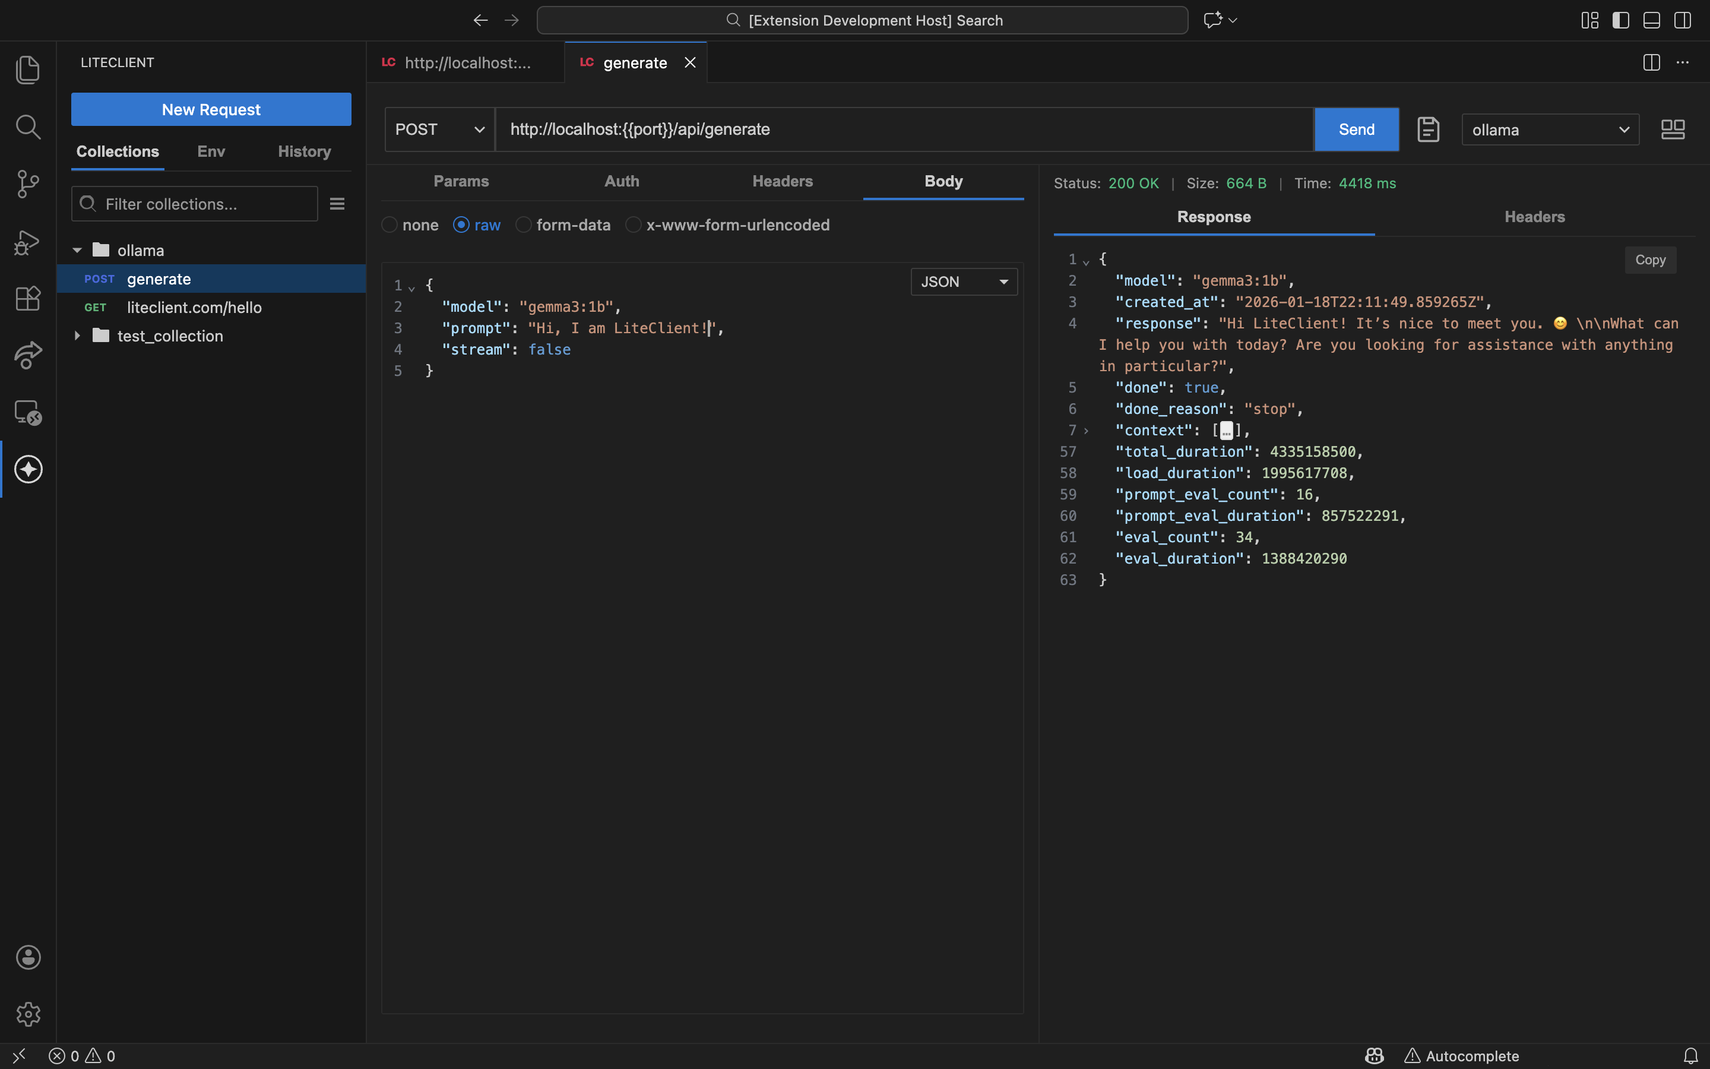Viewport: 1710px width, 1069px height.
Task: Open the ollama environment dropdown
Action: tap(1550, 130)
